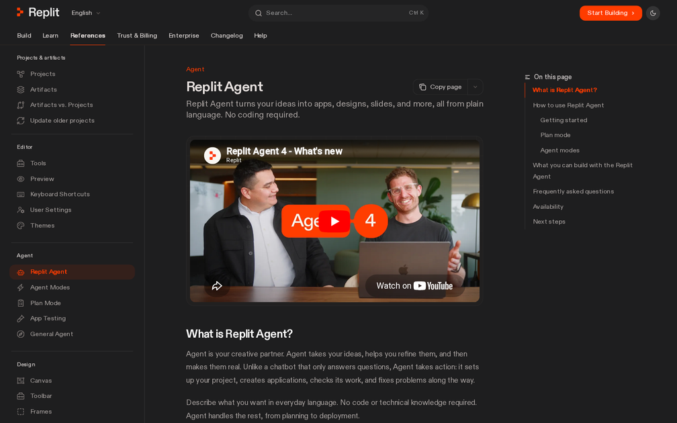Viewport: 677px width, 423px height.
Task: Jump to How to use Replit Agent
Action: [568, 105]
